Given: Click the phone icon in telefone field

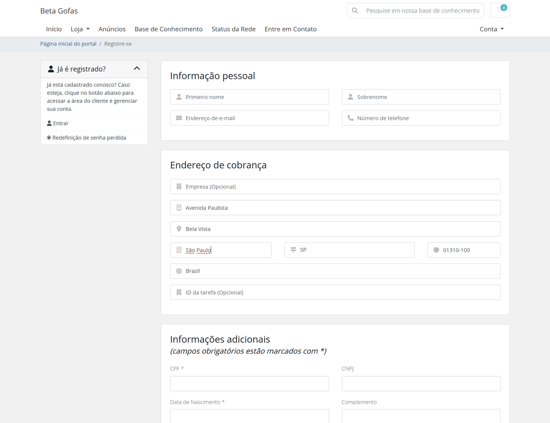Looking at the screenshot, I should 351,118.
